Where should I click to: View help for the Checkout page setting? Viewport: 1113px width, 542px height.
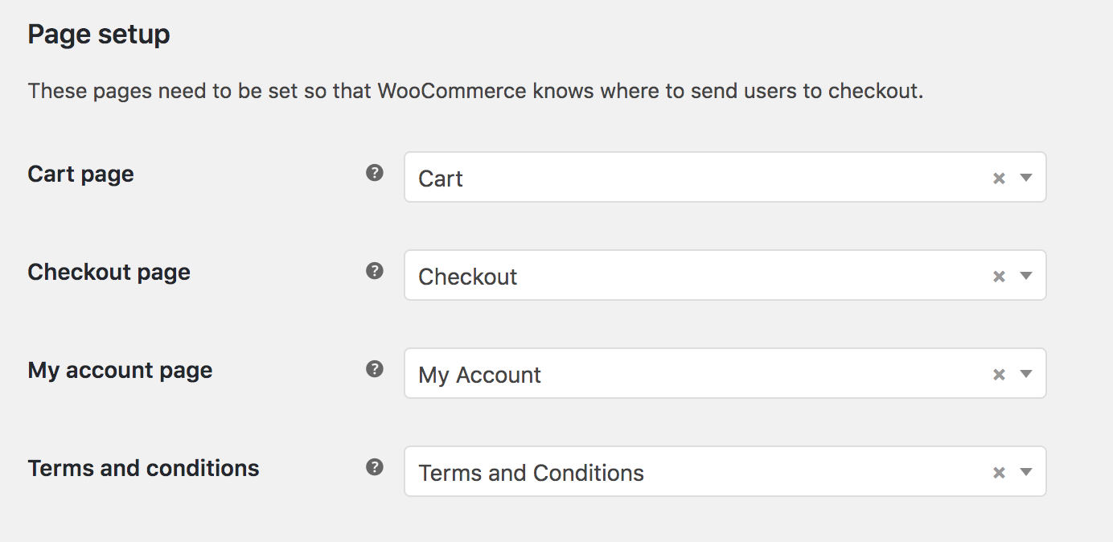point(374,271)
